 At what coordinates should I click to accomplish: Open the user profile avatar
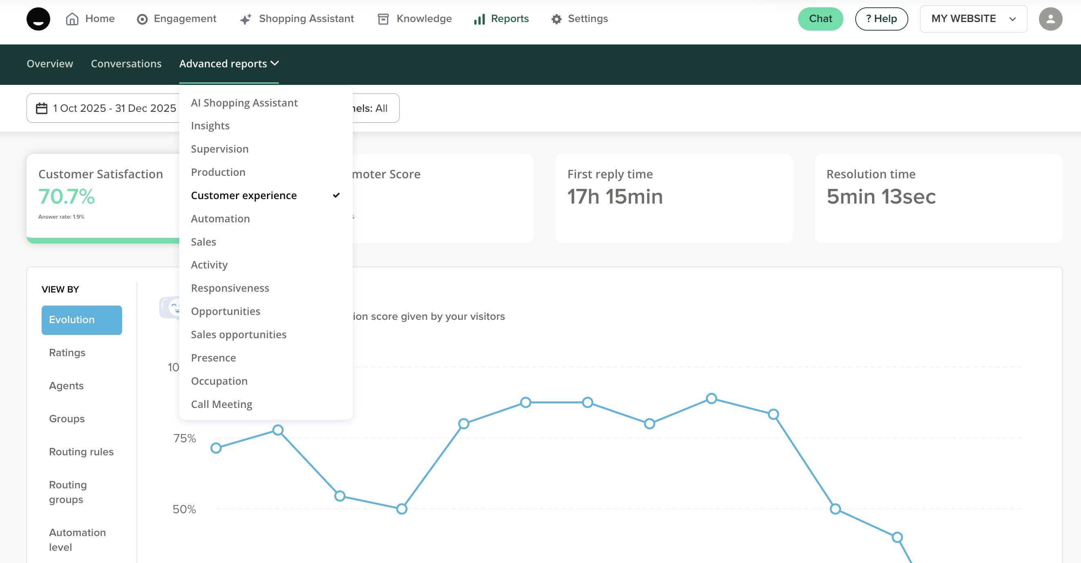[x=1050, y=19]
